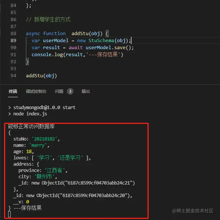
Task: Click the terminal cursor block at the prompt
Action: coord(9,214)
